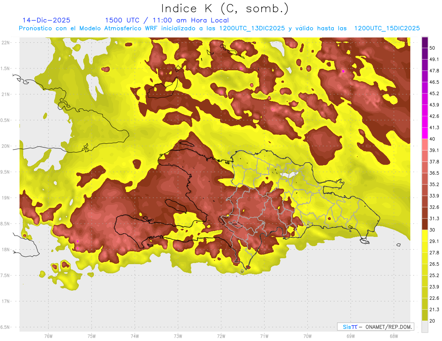
Task: Click the '17N' latitude axis label
Action: coord(5,301)
